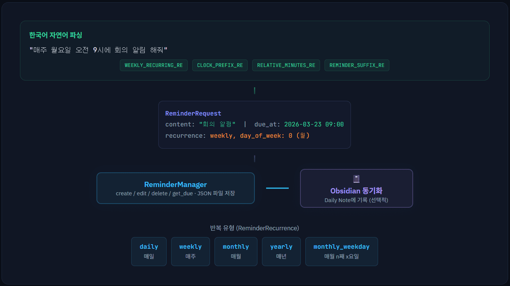Click the connector line between ReminderManager and Obsidian

click(277, 188)
